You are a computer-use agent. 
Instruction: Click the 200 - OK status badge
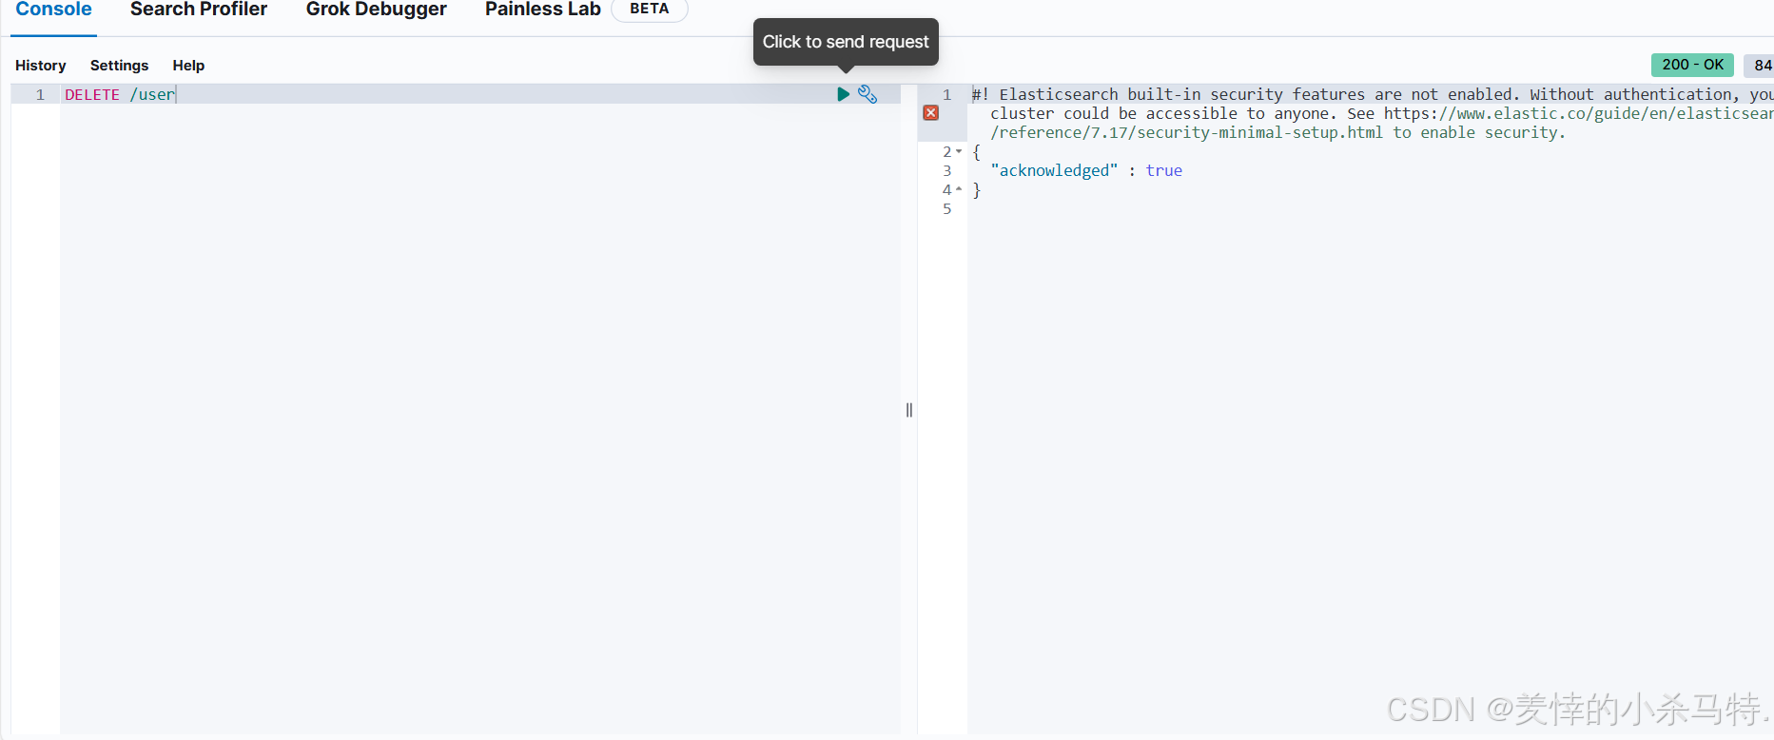(x=1692, y=65)
